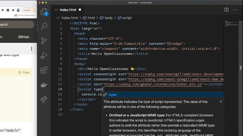Open the Search view in activity bar
This screenshot has width=243, height=136.
[44, 26]
